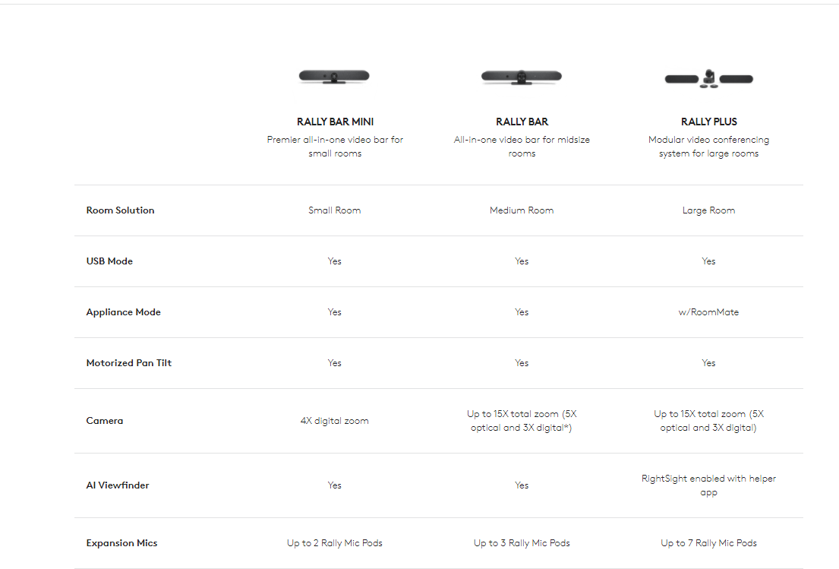Select the Expansion Mics row label
This screenshot has height=569, width=839.
tap(121, 543)
